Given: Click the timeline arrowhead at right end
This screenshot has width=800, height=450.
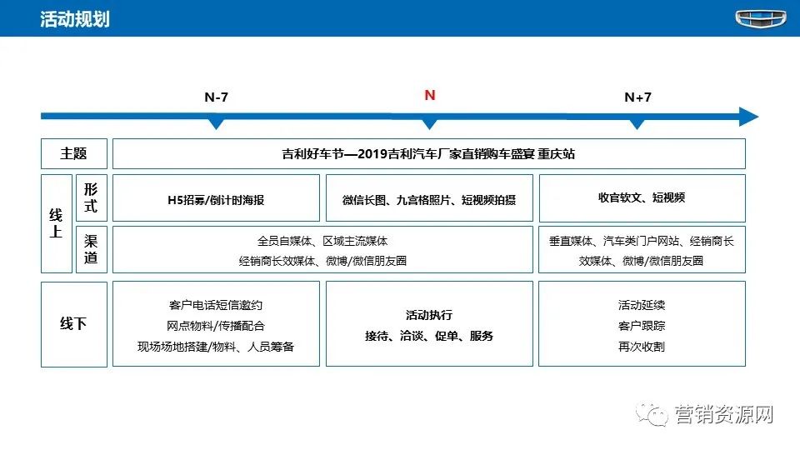Looking at the screenshot, I should pyautogui.click(x=748, y=117).
